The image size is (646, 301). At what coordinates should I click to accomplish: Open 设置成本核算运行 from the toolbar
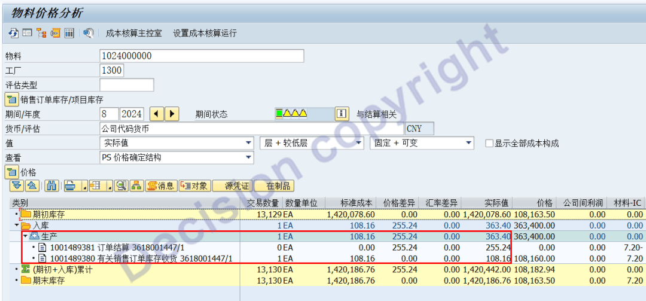(x=205, y=33)
